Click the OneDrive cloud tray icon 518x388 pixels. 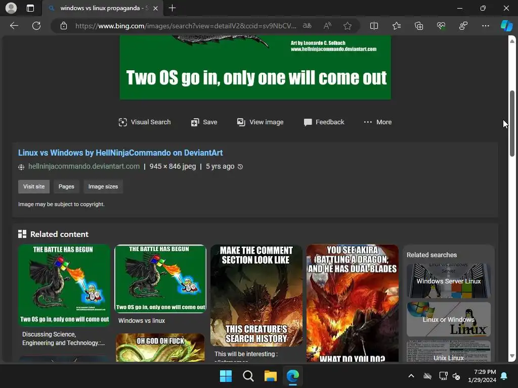(x=427, y=376)
